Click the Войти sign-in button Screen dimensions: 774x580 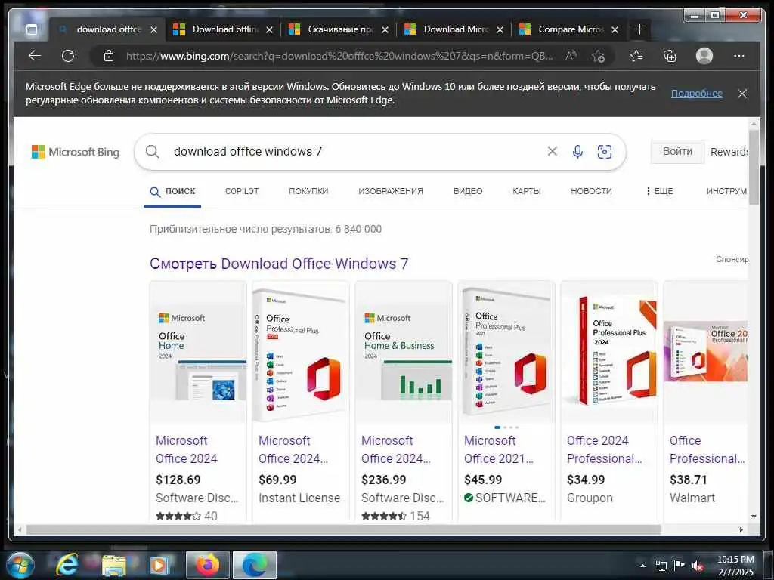tap(677, 151)
